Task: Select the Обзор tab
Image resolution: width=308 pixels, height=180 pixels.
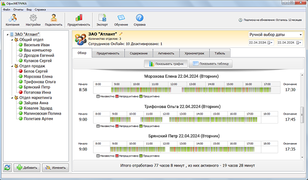Action: (x=82, y=53)
